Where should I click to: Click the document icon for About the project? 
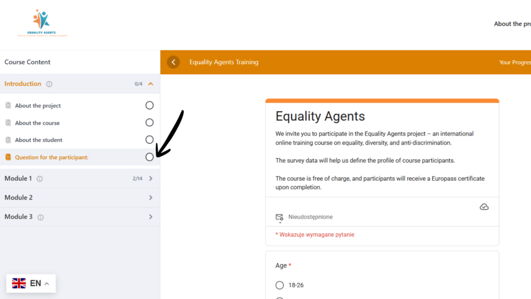pyautogui.click(x=8, y=106)
